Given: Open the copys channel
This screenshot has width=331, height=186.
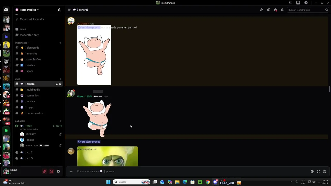Looking at the screenshot, I should 38,107.
